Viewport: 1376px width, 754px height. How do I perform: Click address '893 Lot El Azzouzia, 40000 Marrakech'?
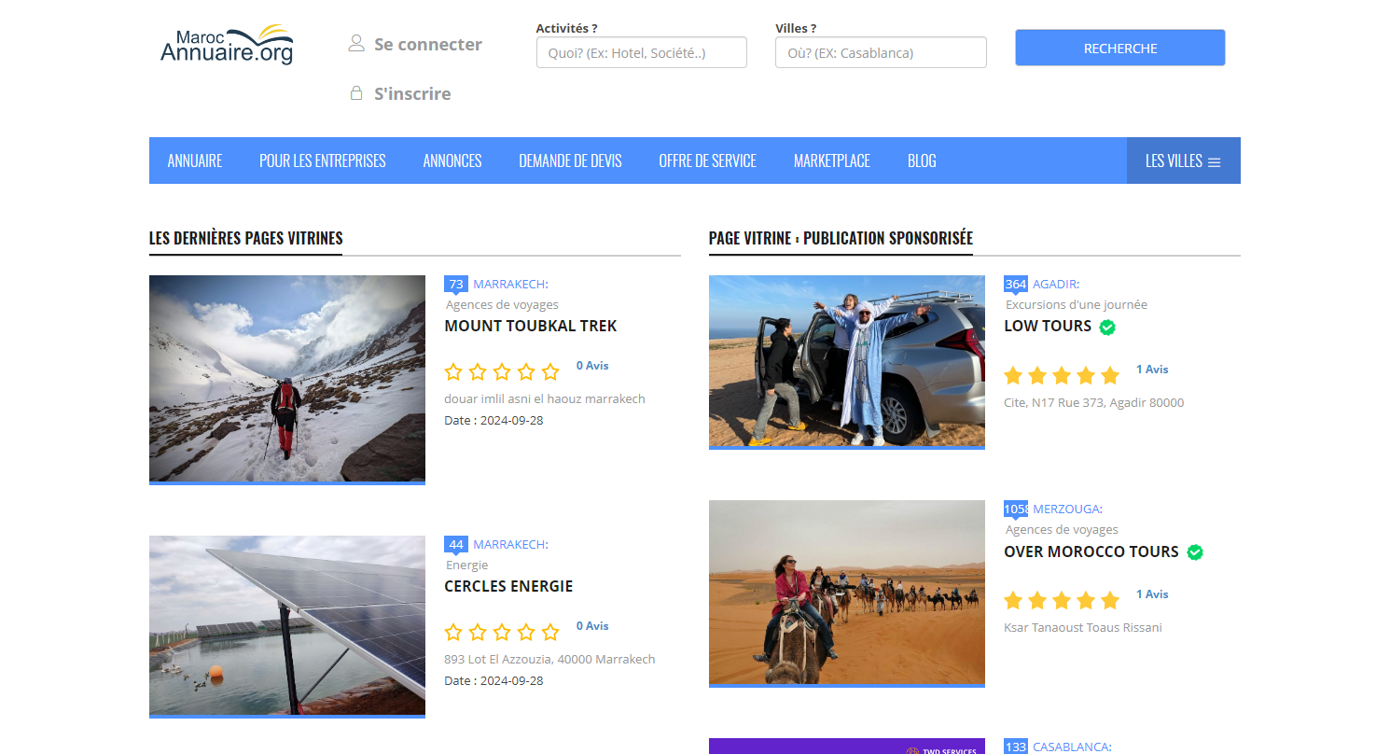click(549, 659)
